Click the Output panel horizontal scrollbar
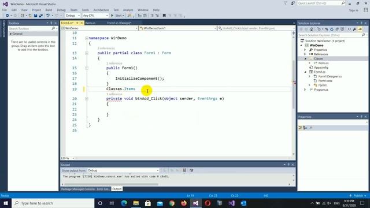This screenshot has height=208, width=370. [x=111, y=184]
